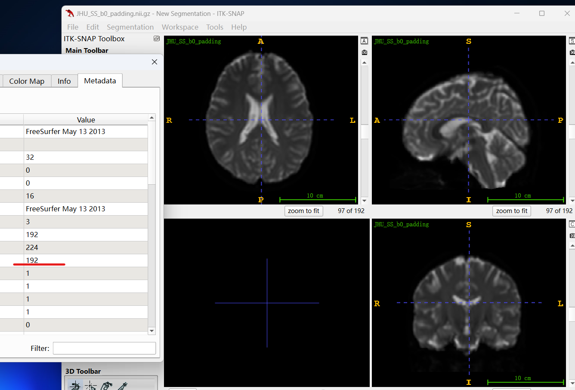Select the 192 cell directly below 224

(x=86, y=260)
